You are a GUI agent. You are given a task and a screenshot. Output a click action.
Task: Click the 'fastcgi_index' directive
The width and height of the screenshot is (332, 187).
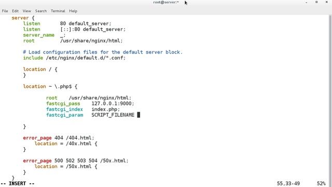(64, 110)
